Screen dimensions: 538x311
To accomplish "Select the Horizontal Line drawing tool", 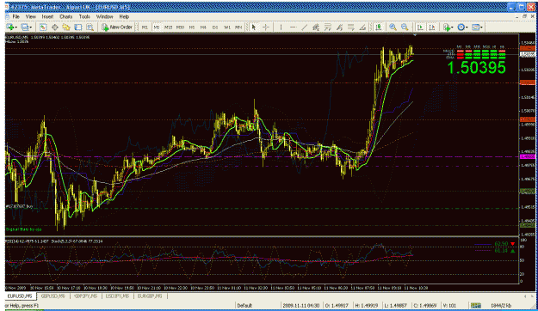I will click(x=293, y=27).
